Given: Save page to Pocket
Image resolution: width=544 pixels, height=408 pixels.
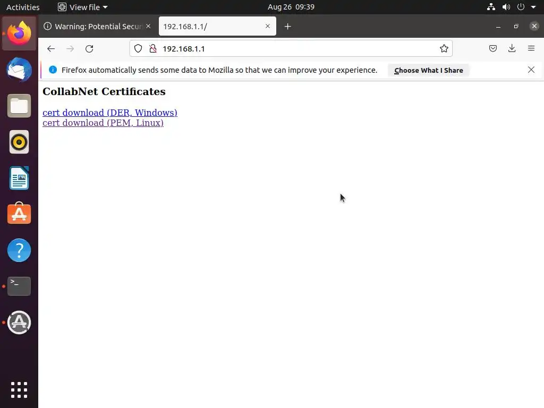Looking at the screenshot, I should point(492,48).
